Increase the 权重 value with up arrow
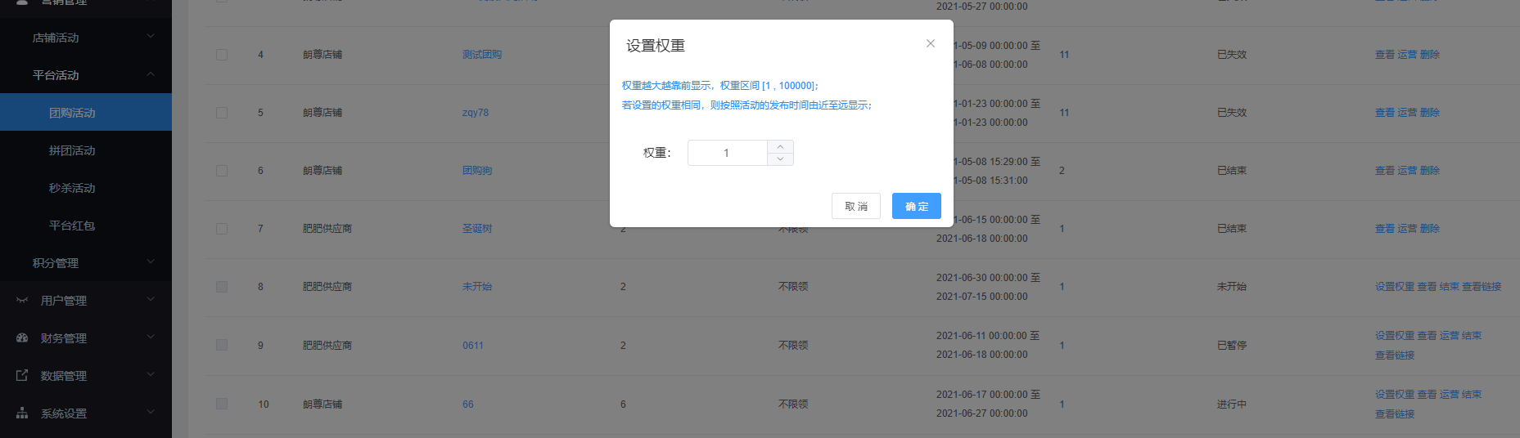1520x438 pixels. tap(780, 146)
